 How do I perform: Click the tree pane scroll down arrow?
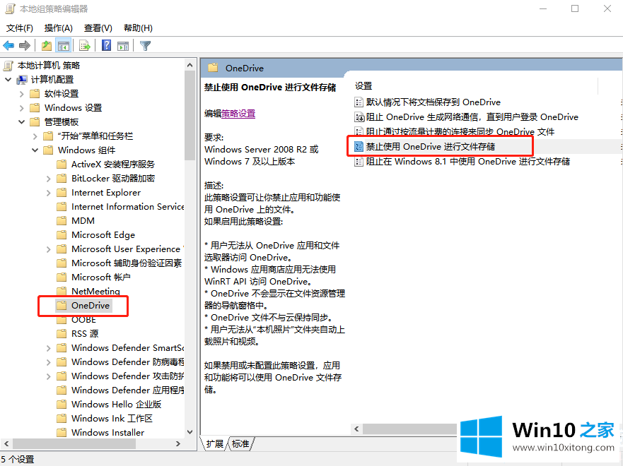pos(190,431)
